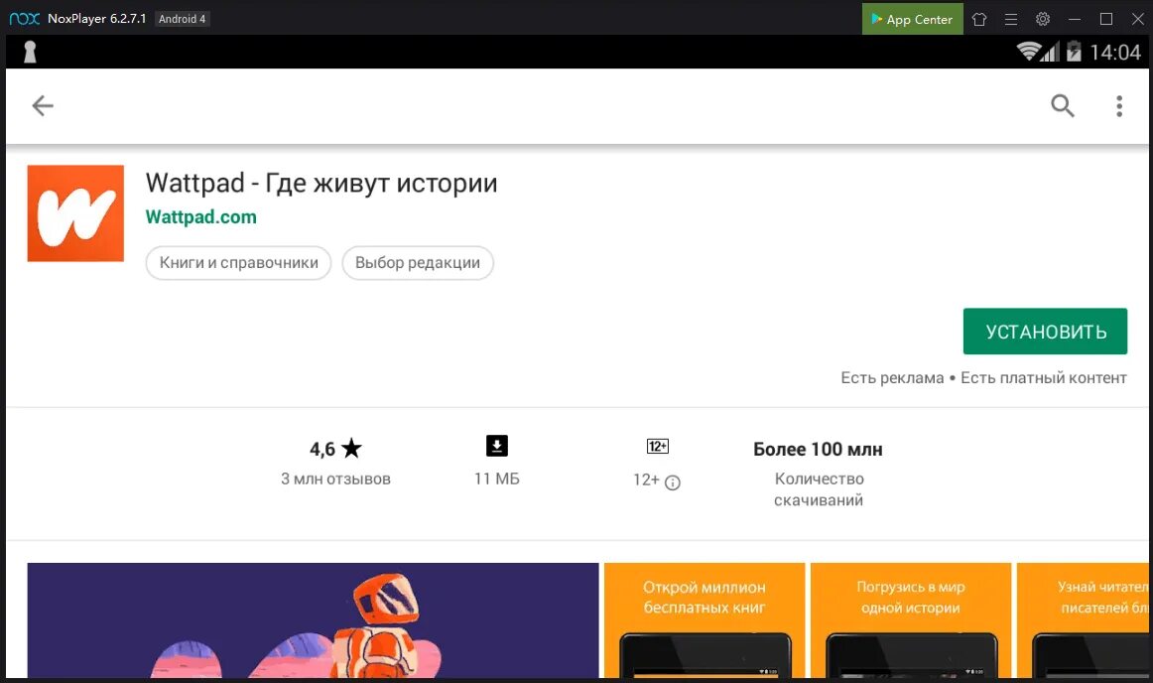Viewport: 1153px width, 683px height.
Task: Click the 12+ age rating badge
Action: click(x=658, y=446)
